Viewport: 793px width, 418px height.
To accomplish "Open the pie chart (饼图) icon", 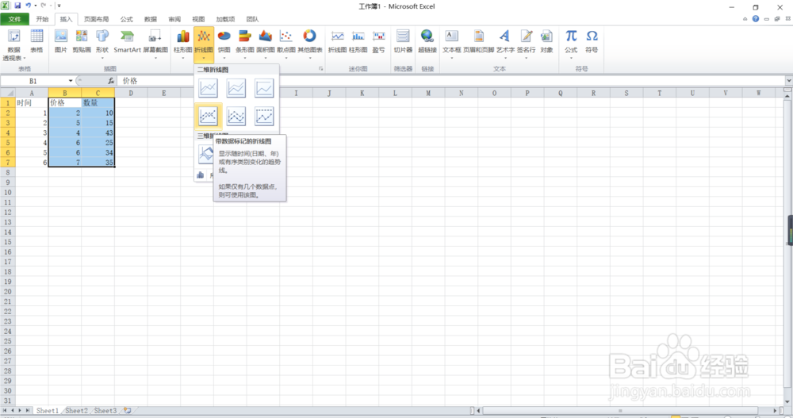I will (224, 36).
